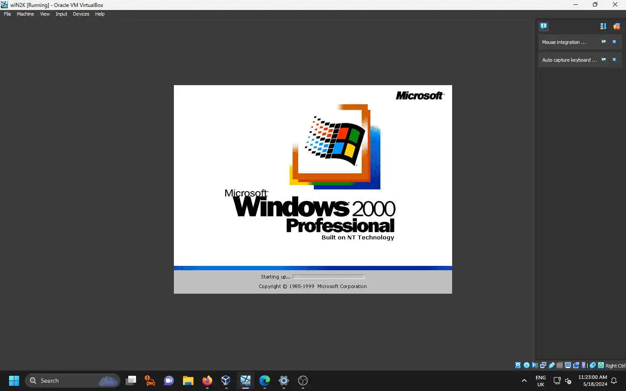
Task: Click the ENG UK language indicator
Action: click(x=541, y=381)
